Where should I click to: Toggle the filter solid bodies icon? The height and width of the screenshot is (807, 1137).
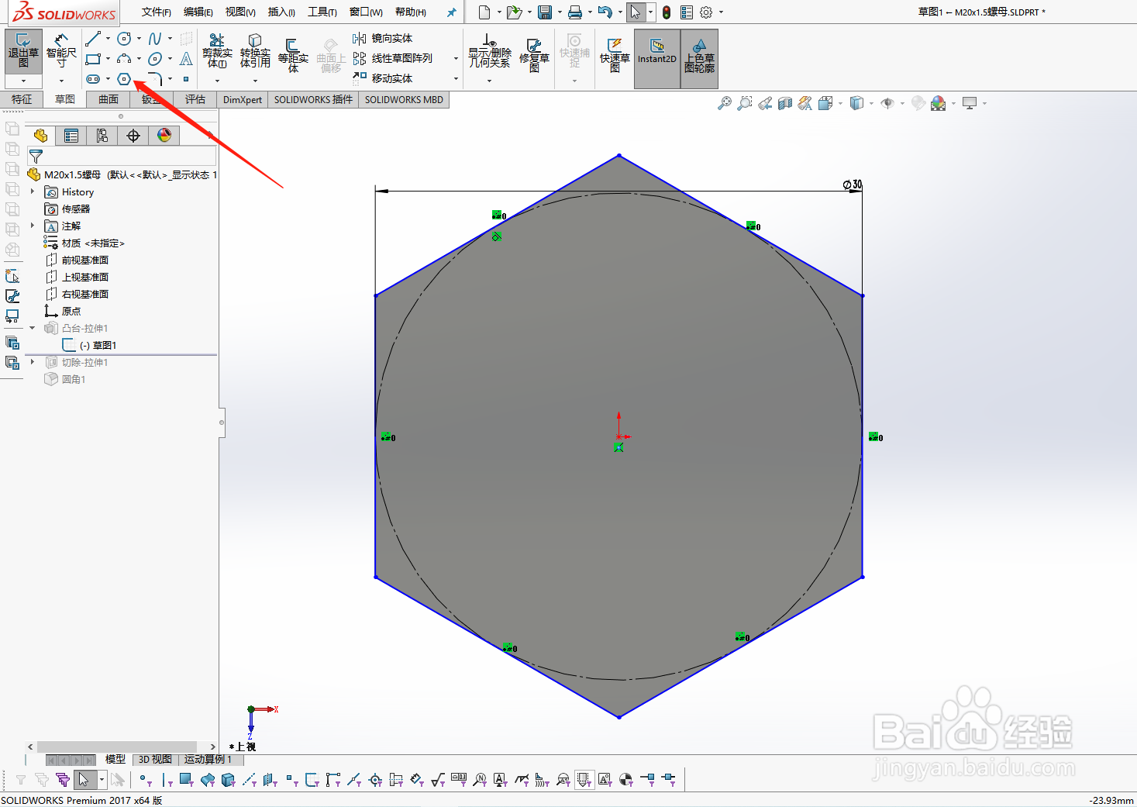[x=228, y=779]
